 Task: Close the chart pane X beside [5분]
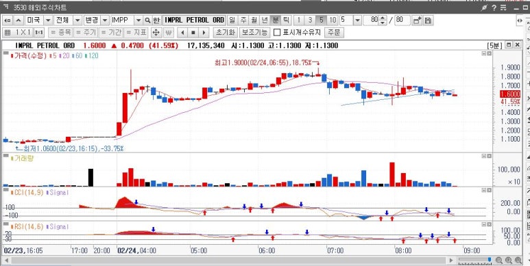tap(517, 45)
